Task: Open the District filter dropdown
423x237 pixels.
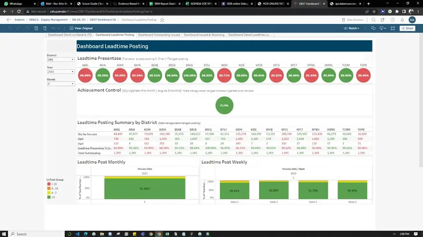Action: (x=60, y=59)
